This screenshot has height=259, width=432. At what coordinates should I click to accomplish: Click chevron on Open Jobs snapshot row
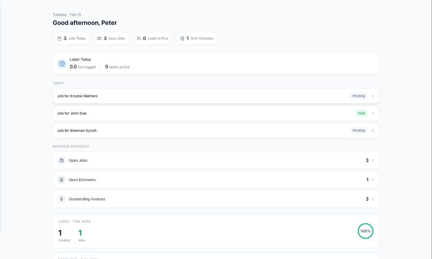[373, 160]
